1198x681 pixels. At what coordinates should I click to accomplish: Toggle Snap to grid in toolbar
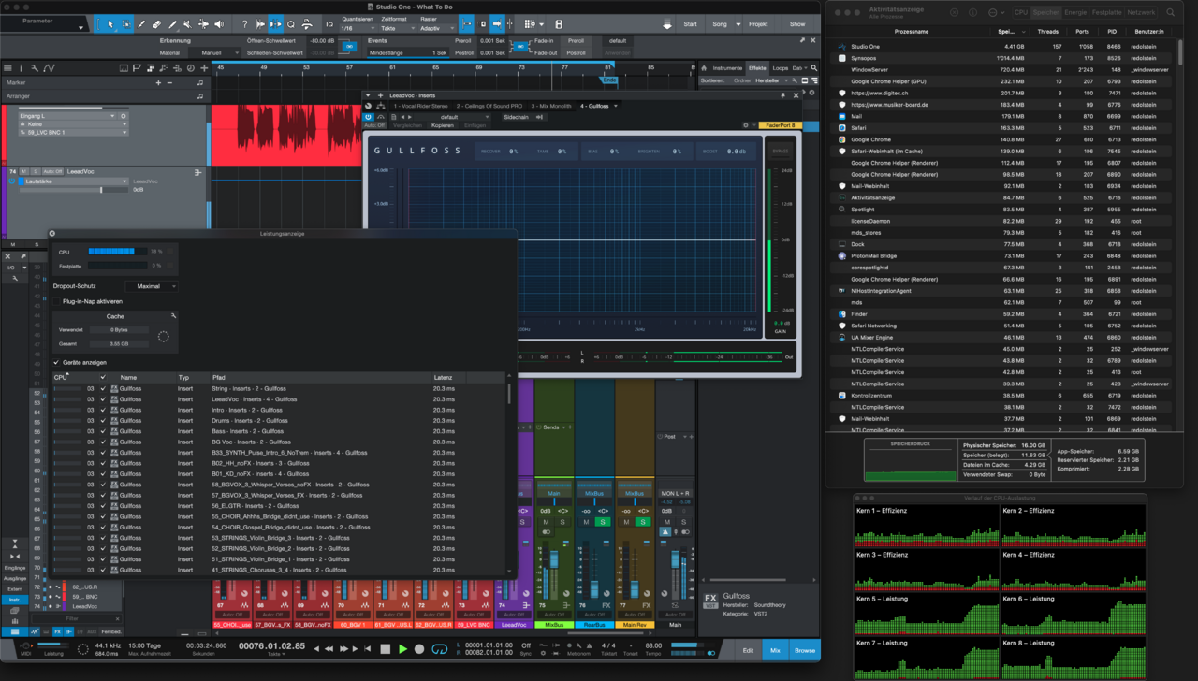466,24
